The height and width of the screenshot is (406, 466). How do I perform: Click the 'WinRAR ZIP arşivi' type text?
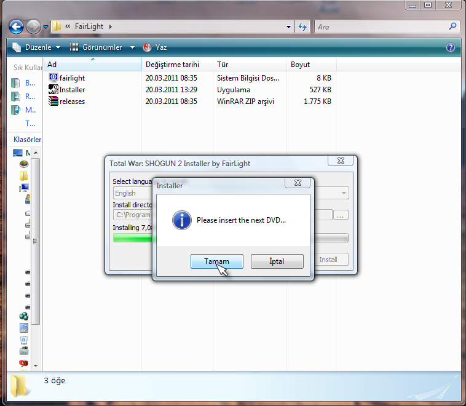(245, 101)
